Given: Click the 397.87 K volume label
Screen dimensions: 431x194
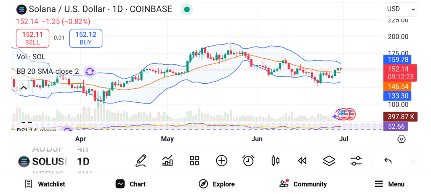Looking at the screenshot, I should tap(401, 117).
